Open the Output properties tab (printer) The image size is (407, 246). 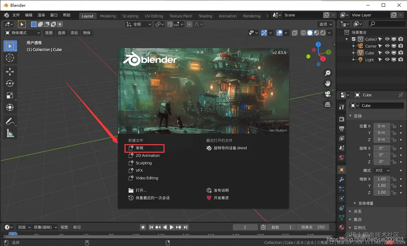pyautogui.click(x=342, y=128)
